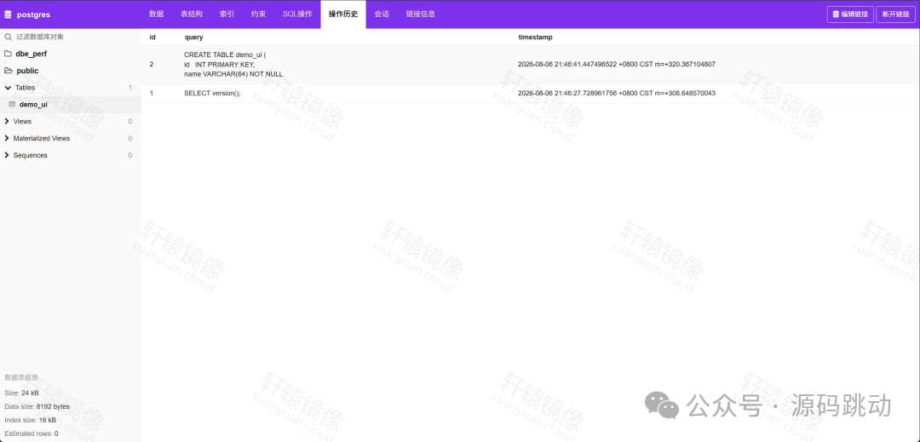Click the 断开链接 button
Image resolution: width=920 pixels, height=442 pixels.
coord(895,14)
